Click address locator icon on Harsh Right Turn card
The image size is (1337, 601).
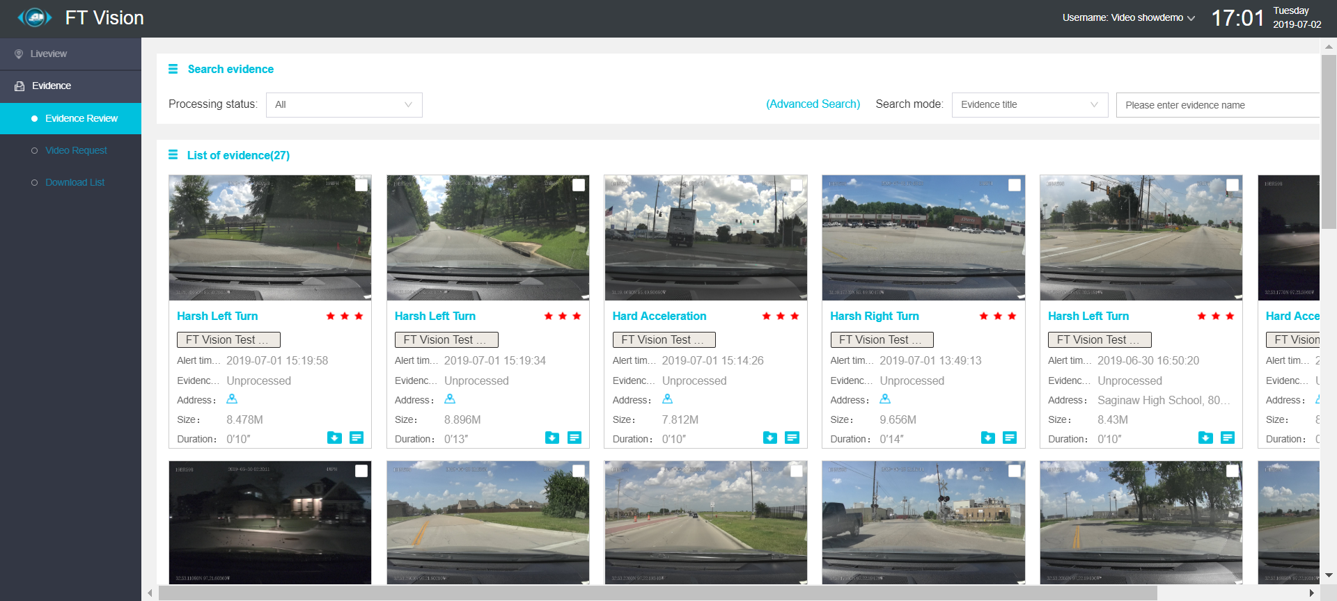click(x=885, y=399)
